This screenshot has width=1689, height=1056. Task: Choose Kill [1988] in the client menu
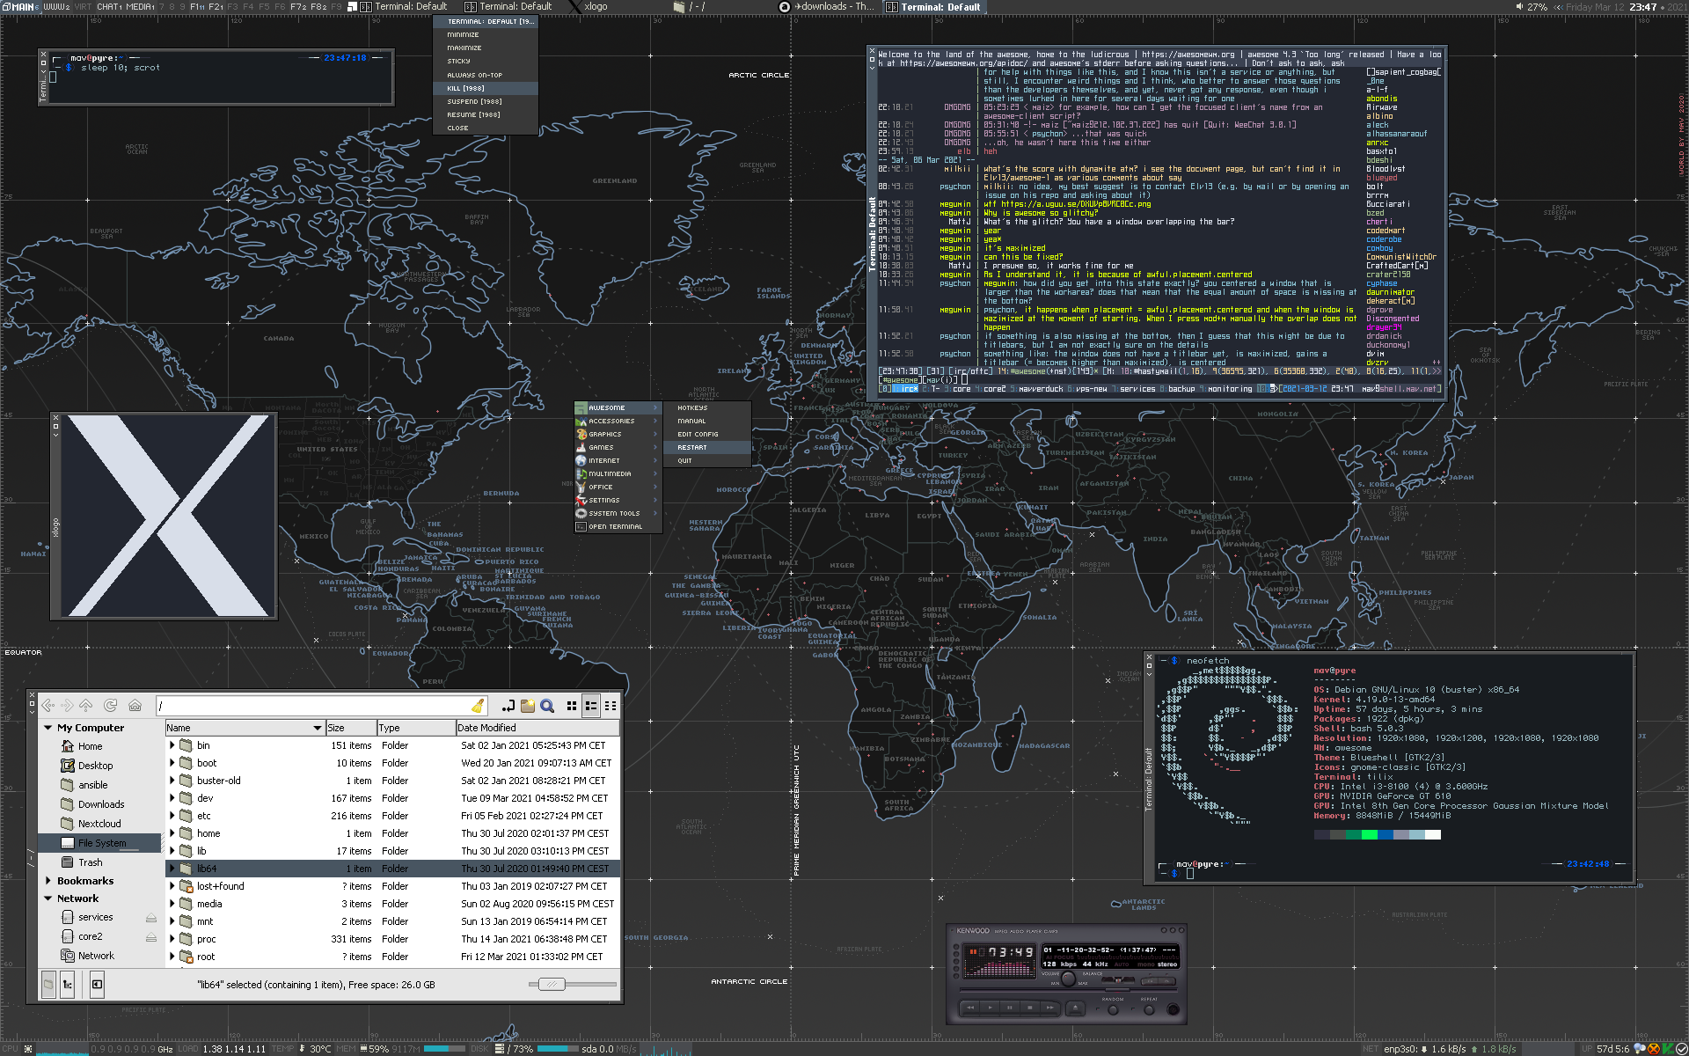[486, 89]
